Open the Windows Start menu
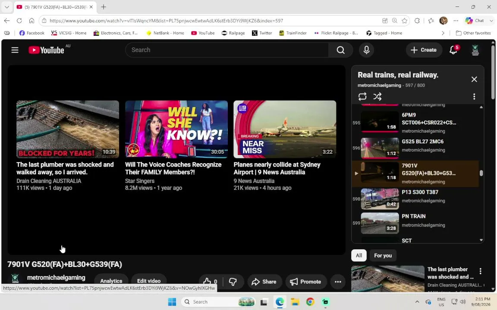This screenshot has width=497, height=310. coord(172,302)
